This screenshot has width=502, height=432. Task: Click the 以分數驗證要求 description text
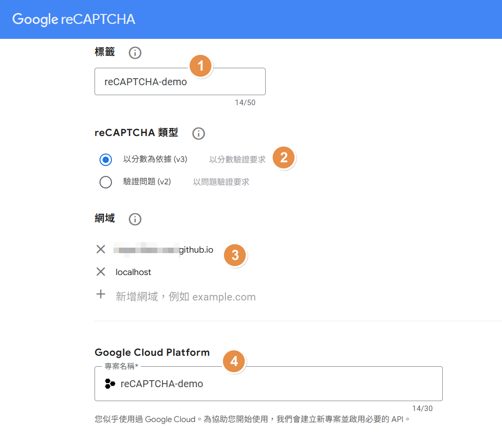click(x=237, y=159)
